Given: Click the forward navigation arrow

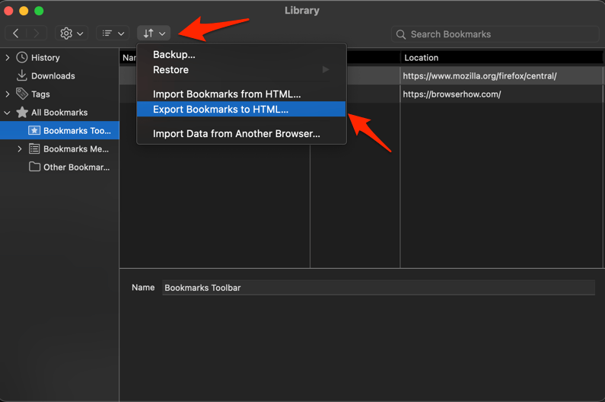Looking at the screenshot, I should pos(37,33).
